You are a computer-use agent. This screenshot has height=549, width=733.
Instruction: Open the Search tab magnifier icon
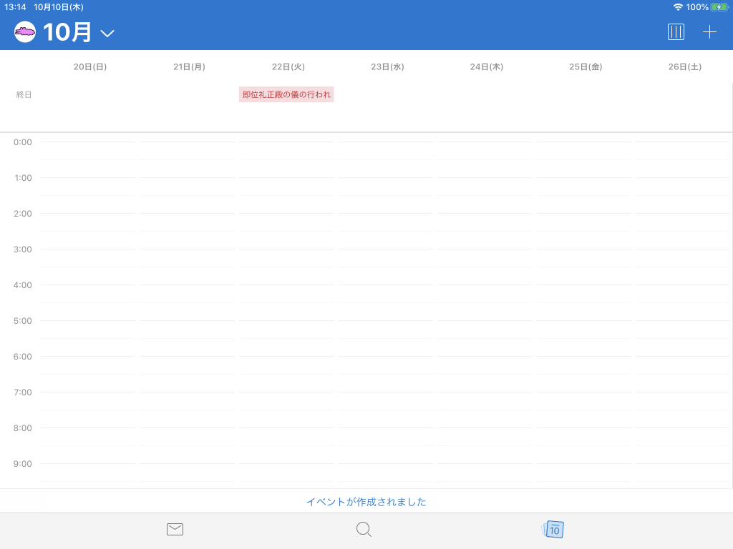364,530
